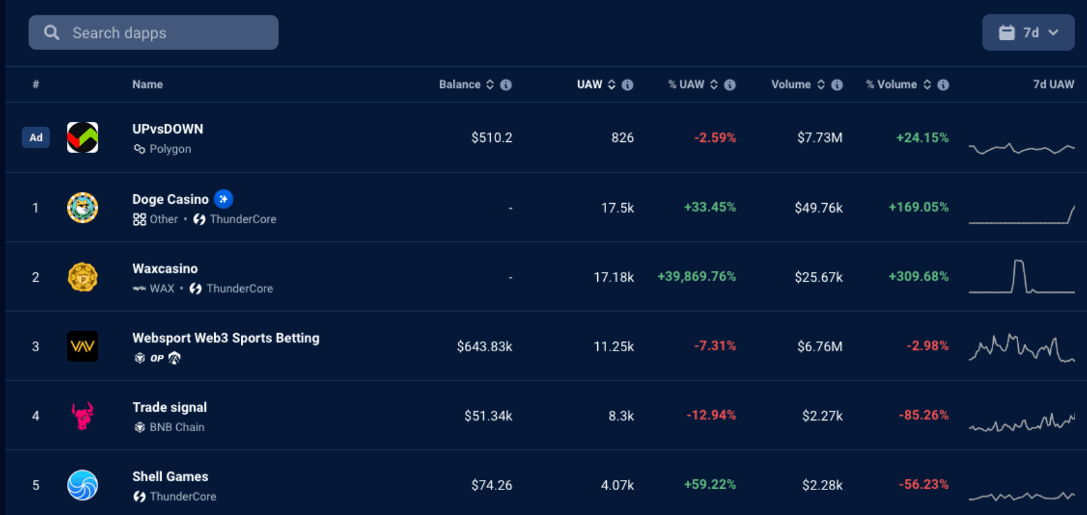The width and height of the screenshot is (1087, 515).
Task: Sort by % UAW using its arrows
Action: (x=714, y=84)
